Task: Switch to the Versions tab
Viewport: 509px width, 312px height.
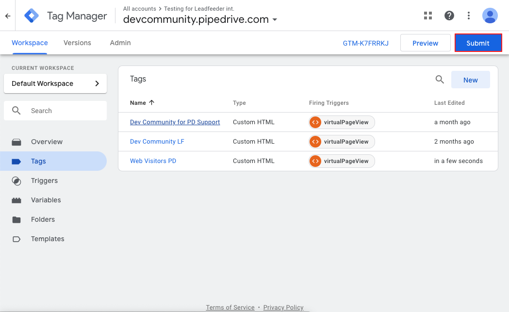Action: pyautogui.click(x=77, y=43)
